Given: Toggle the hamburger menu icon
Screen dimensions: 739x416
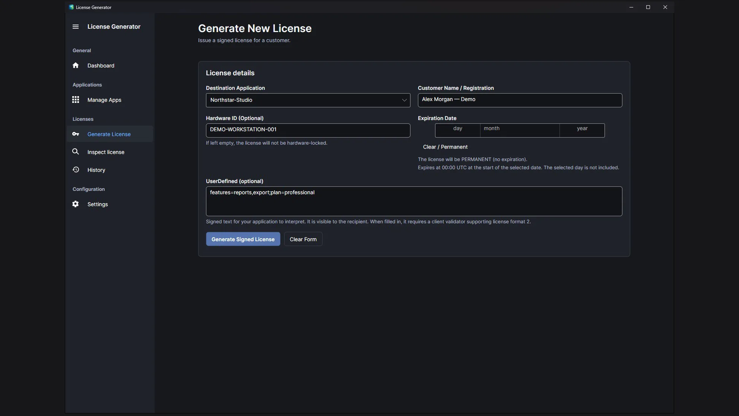Looking at the screenshot, I should [x=76, y=26].
